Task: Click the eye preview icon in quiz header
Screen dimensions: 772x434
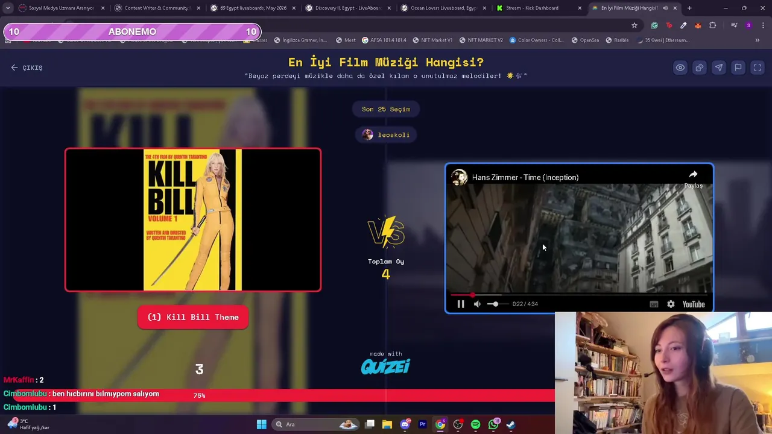Action: click(x=680, y=68)
